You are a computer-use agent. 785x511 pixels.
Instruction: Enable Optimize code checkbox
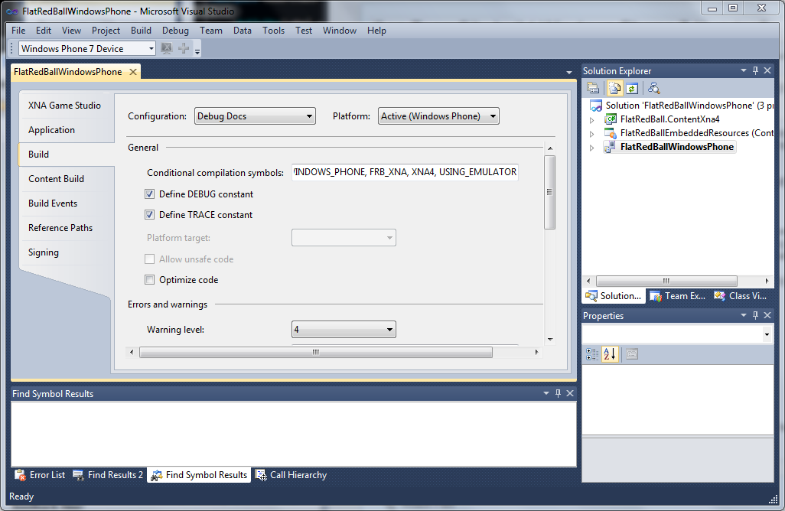coord(150,280)
